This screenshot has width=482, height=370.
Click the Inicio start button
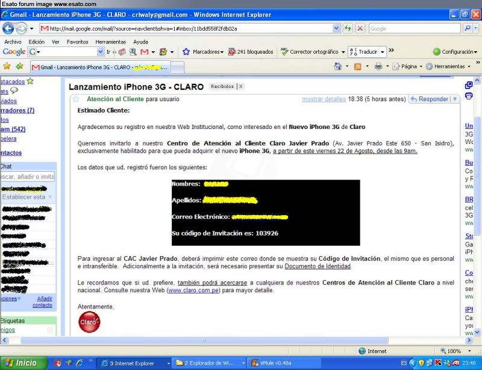(23, 363)
